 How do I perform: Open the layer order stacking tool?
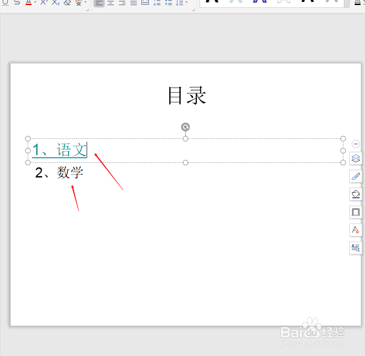coord(355,159)
